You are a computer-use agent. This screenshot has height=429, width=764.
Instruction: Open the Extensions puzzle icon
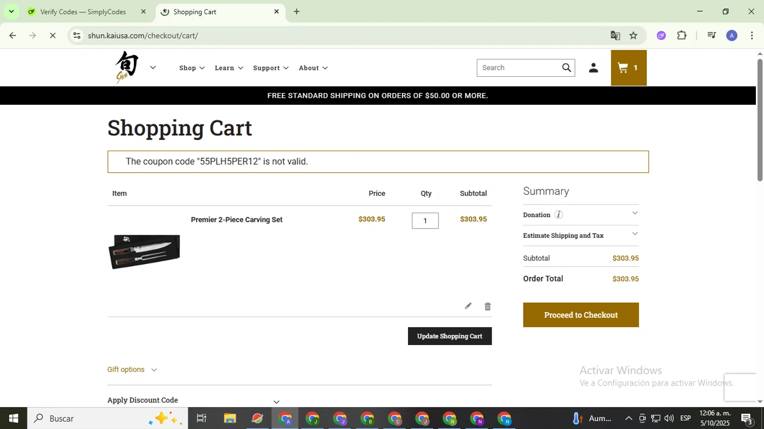point(682,36)
